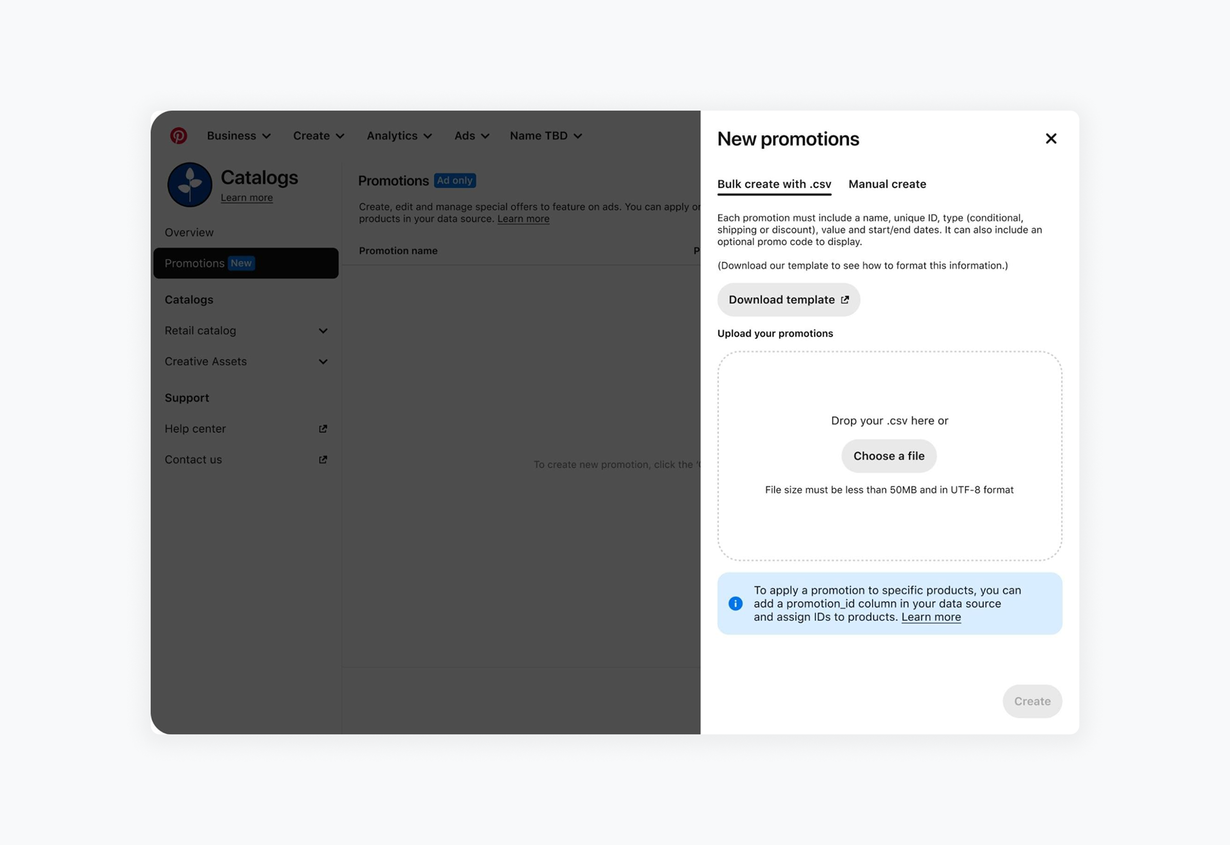Close the New promotions panel
This screenshot has width=1230, height=845.
(x=1051, y=139)
